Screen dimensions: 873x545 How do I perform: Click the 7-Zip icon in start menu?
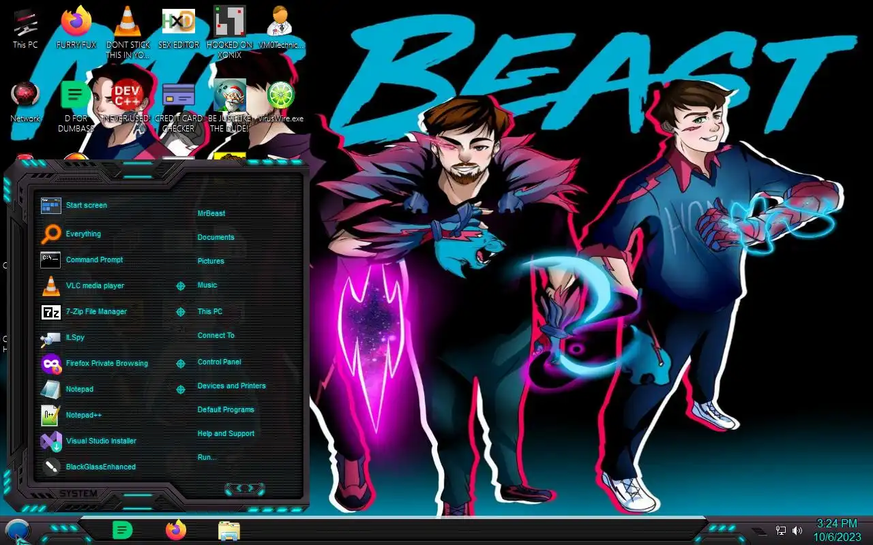point(51,311)
